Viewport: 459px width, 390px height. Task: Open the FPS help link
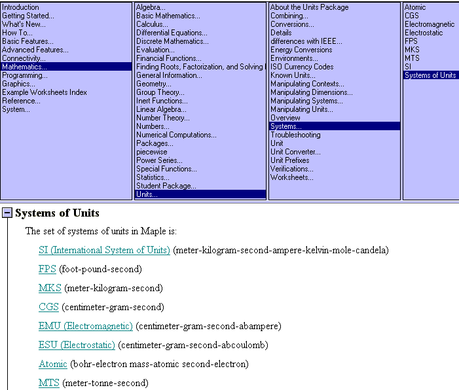[47, 269]
